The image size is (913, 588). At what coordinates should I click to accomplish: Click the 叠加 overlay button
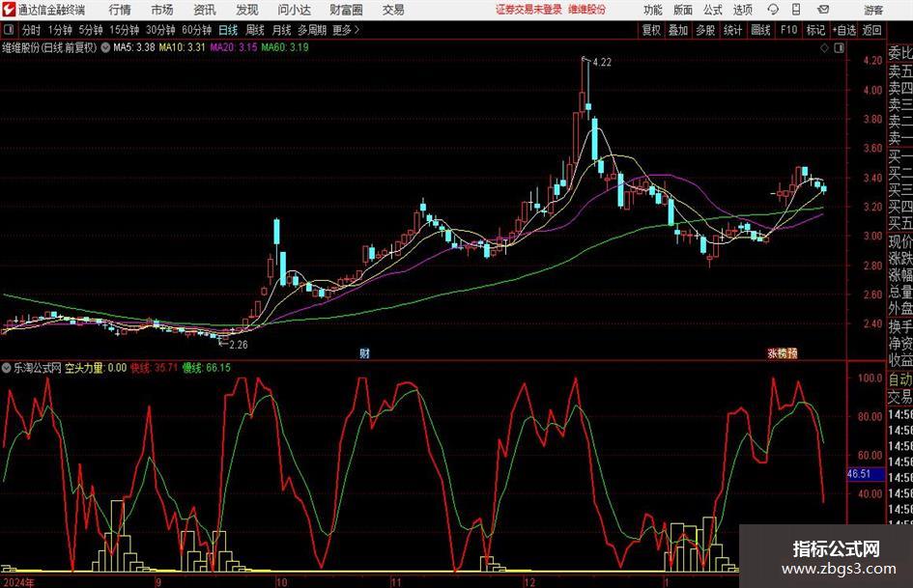tap(678, 30)
